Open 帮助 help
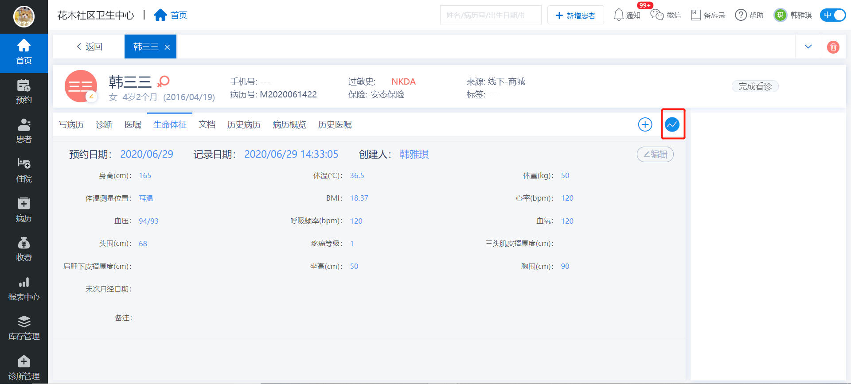851x384 pixels. pos(749,15)
